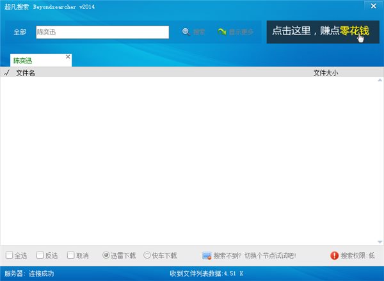
Task: Open the 全部 category dropdown
Action: pyautogui.click(x=20, y=32)
